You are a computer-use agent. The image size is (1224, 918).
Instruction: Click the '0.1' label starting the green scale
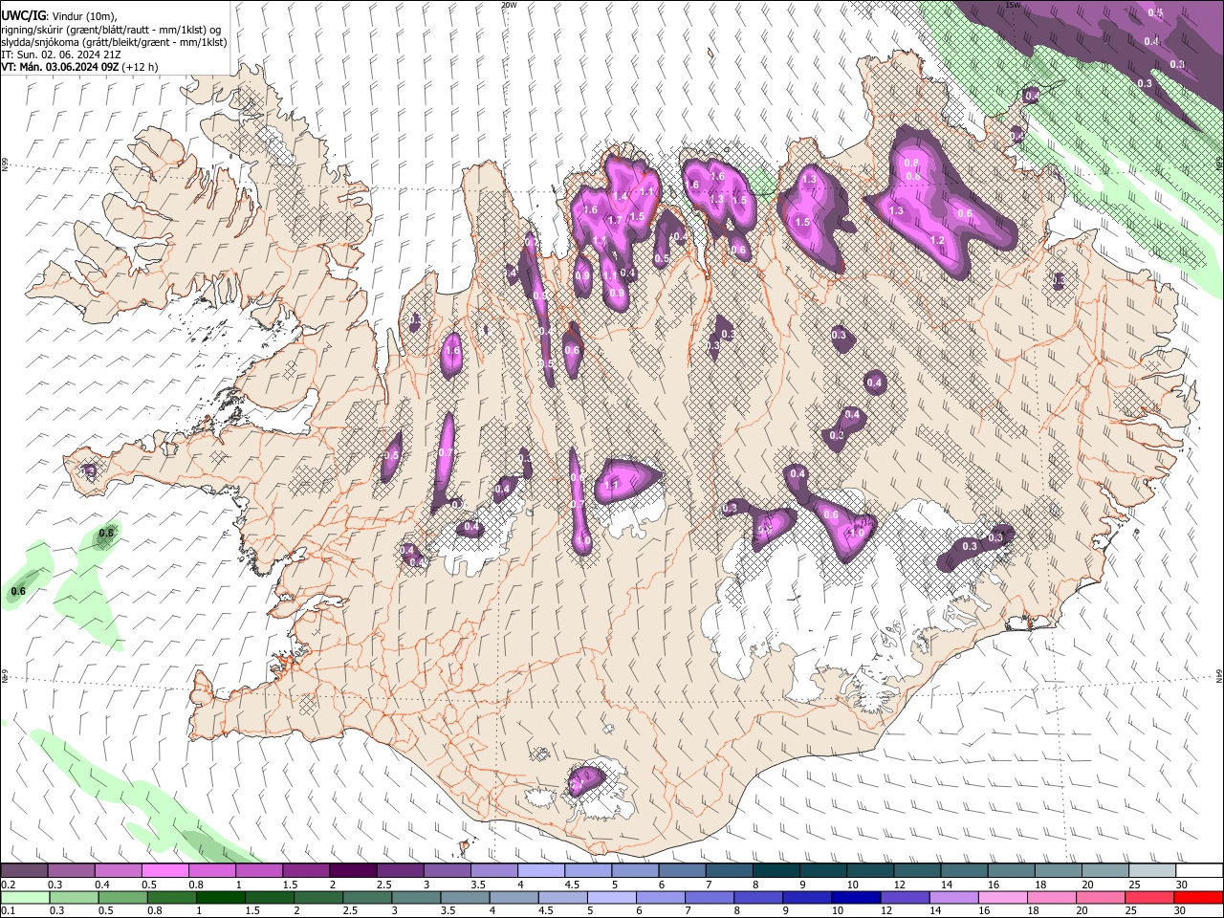[x=8, y=911]
